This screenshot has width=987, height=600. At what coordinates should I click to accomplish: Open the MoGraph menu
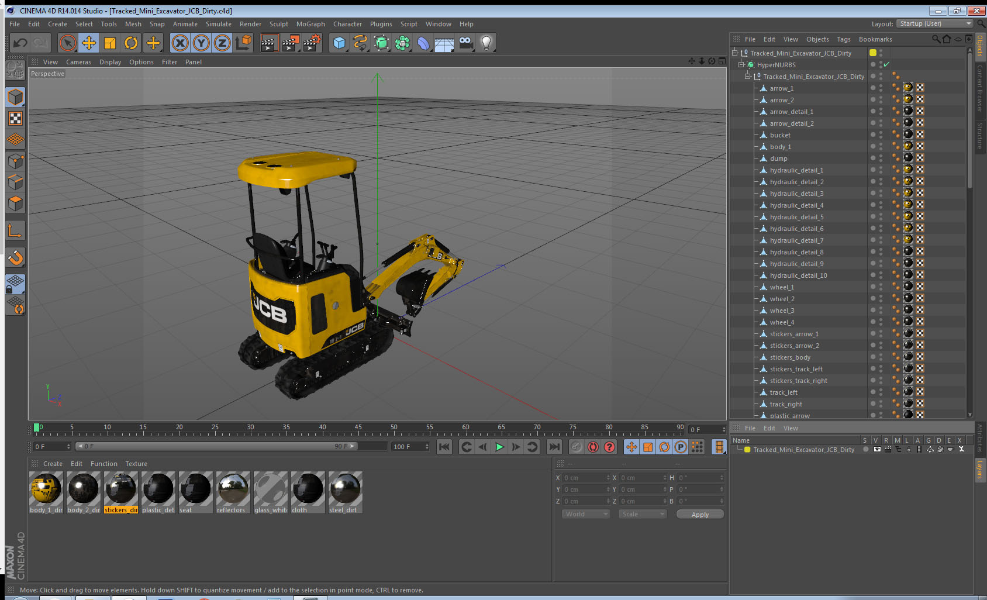pos(310,24)
